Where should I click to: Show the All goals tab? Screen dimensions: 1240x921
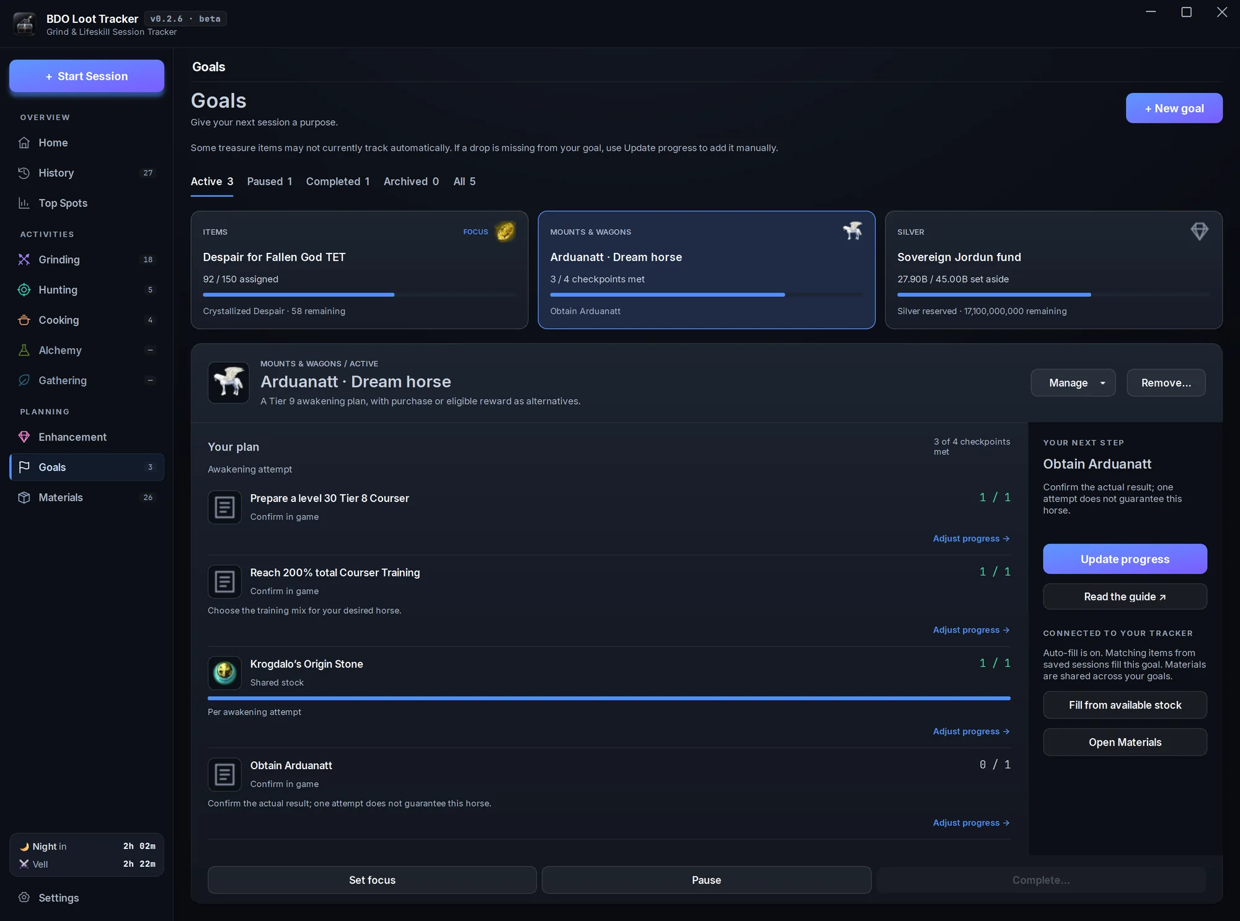tap(464, 182)
